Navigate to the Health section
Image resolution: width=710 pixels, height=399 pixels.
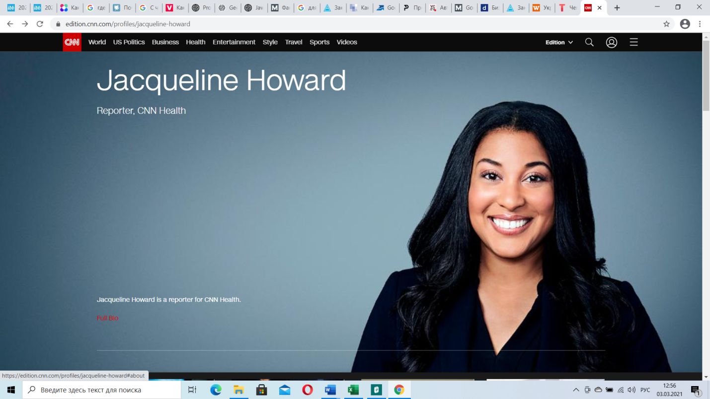click(196, 42)
